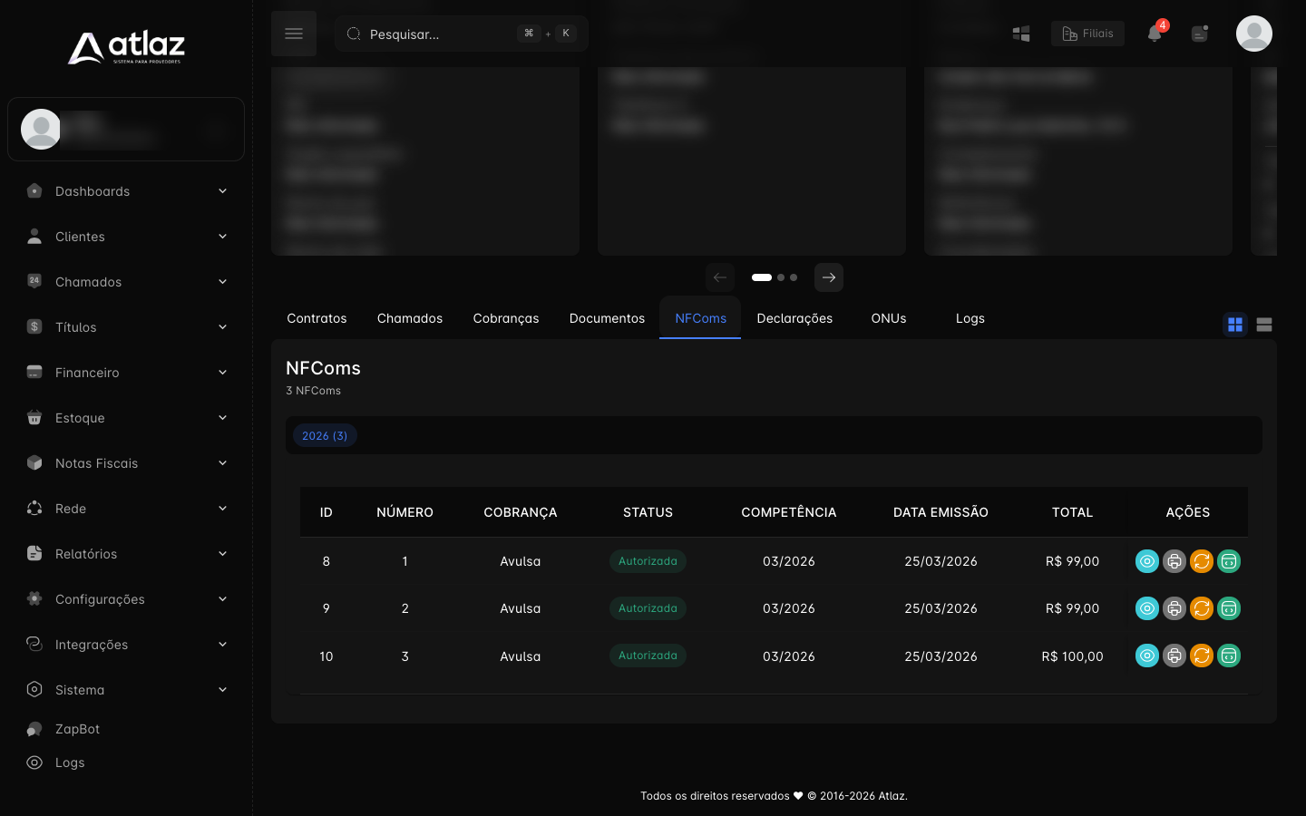Select second carousel page dot
This screenshot has height=816, width=1306.
(x=781, y=277)
